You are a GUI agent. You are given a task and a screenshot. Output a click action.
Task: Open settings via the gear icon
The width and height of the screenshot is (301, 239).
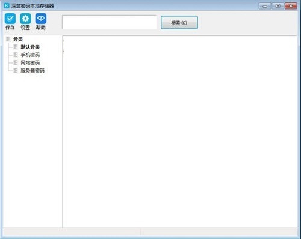click(x=25, y=19)
